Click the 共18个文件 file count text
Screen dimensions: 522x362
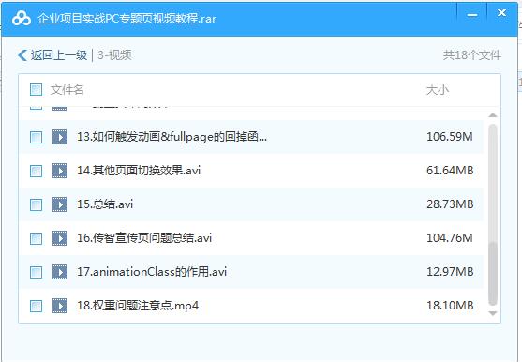[x=472, y=55]
